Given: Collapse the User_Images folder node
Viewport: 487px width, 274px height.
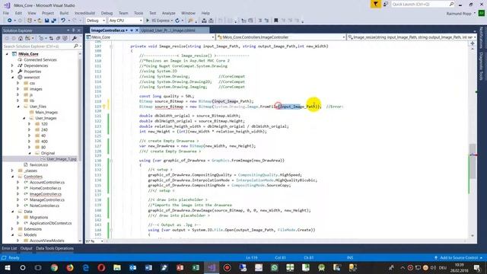Looking at the screenshot, I should pos(24,118).
